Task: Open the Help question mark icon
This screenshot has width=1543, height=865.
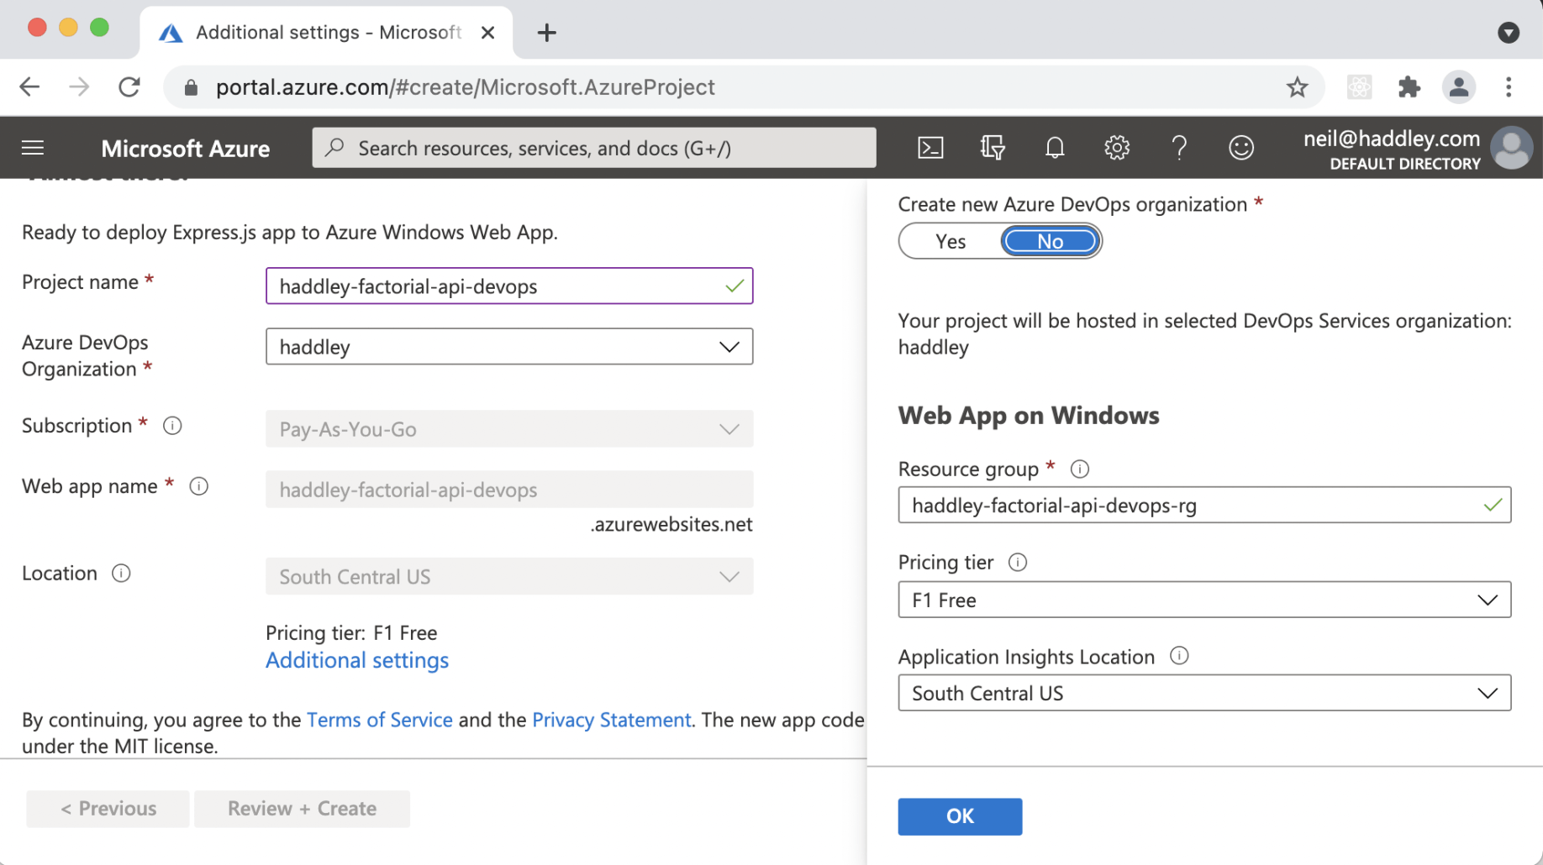Action: click(x=1179, y=148)
